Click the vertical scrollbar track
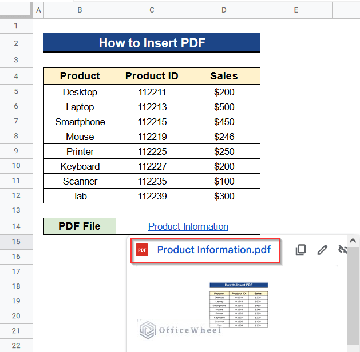This screenshot has width=360, height=352. (353, 295)
